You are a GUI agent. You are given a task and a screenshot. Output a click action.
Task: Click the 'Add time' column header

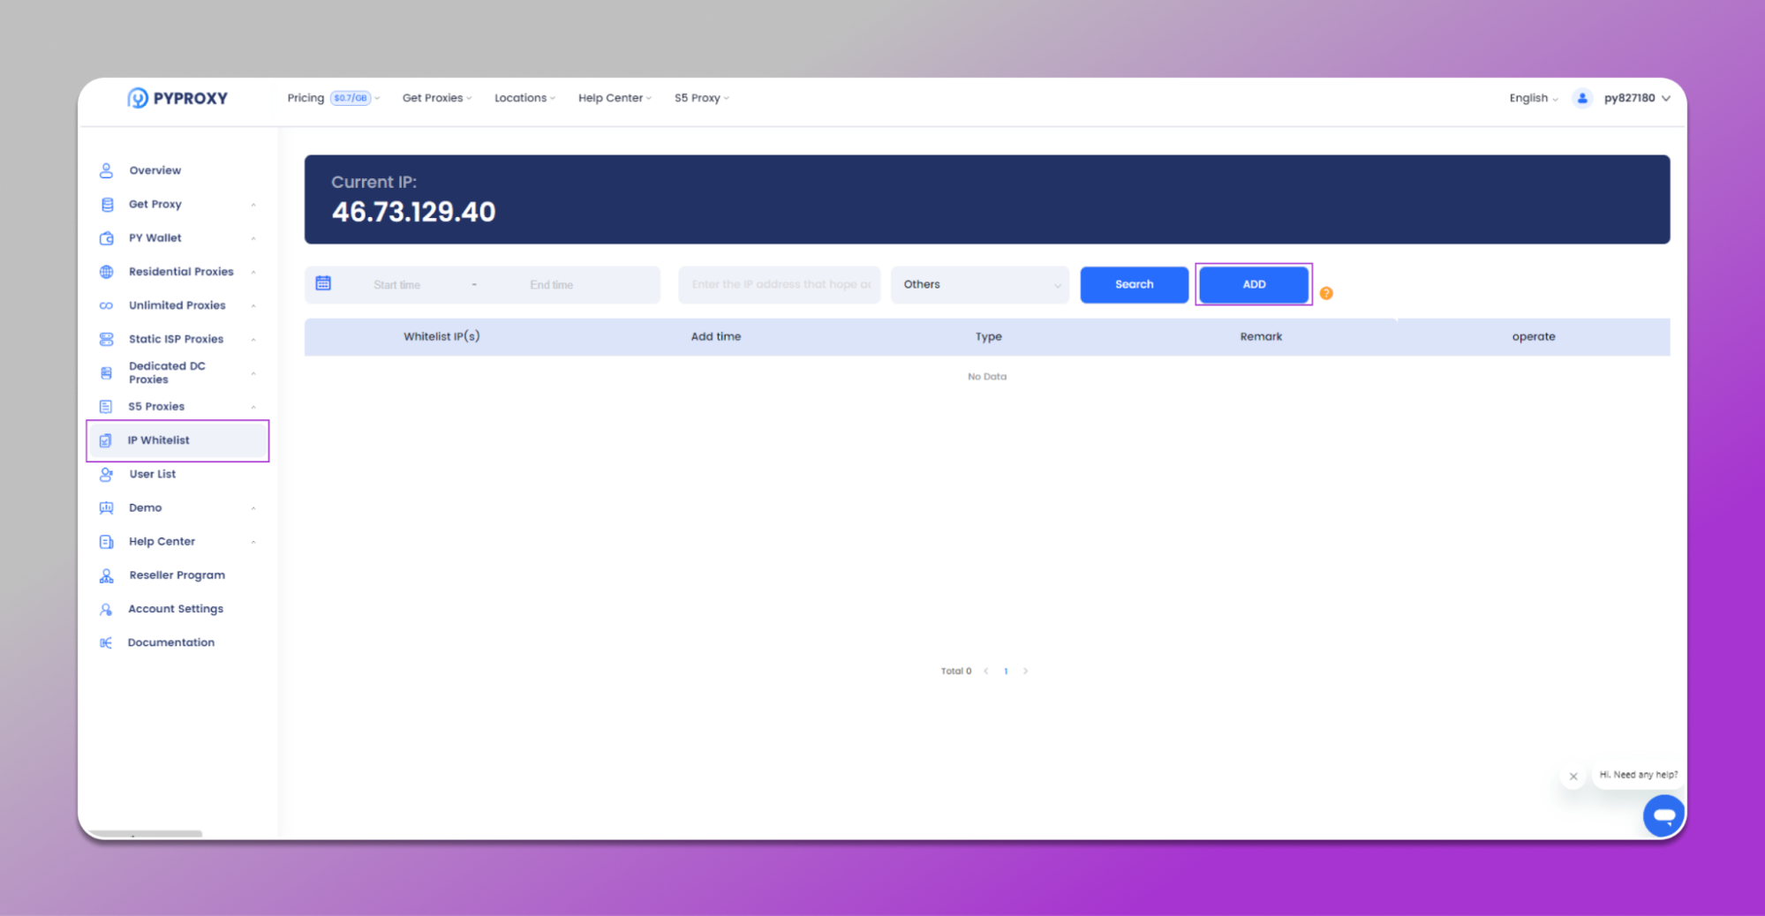(x=716, y=336)
